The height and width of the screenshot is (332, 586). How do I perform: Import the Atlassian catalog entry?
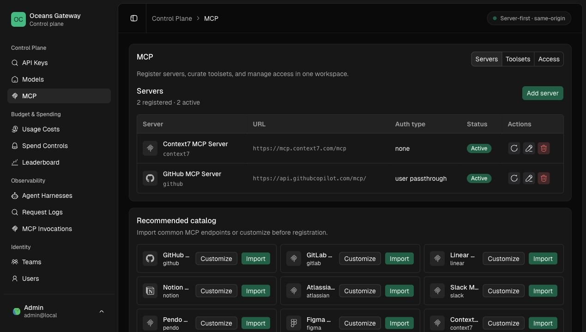click(399, 291)
